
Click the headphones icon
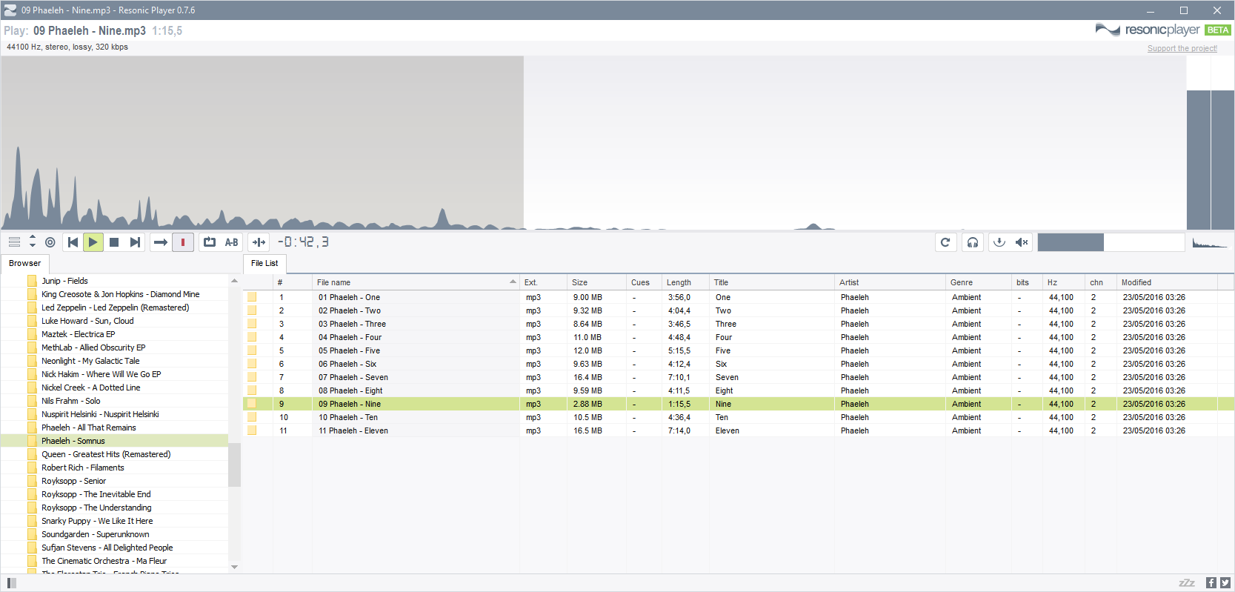point(973,242)
